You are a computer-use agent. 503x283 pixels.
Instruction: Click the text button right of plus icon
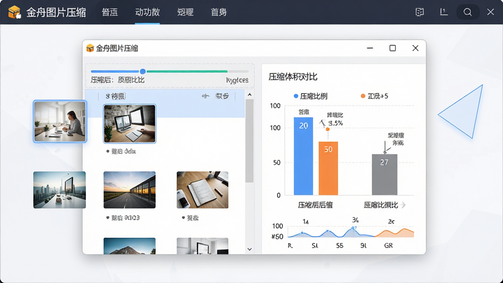222,96
